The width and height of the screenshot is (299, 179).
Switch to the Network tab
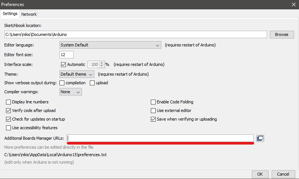pyautogui.click(x=29, y=14)
